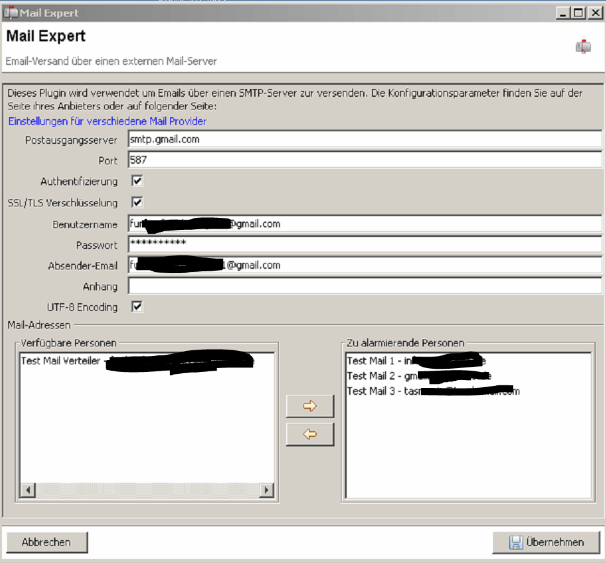The image size is (606, 563).
Task: Select Test Mail Verteiler in available list
Action: 61,361
